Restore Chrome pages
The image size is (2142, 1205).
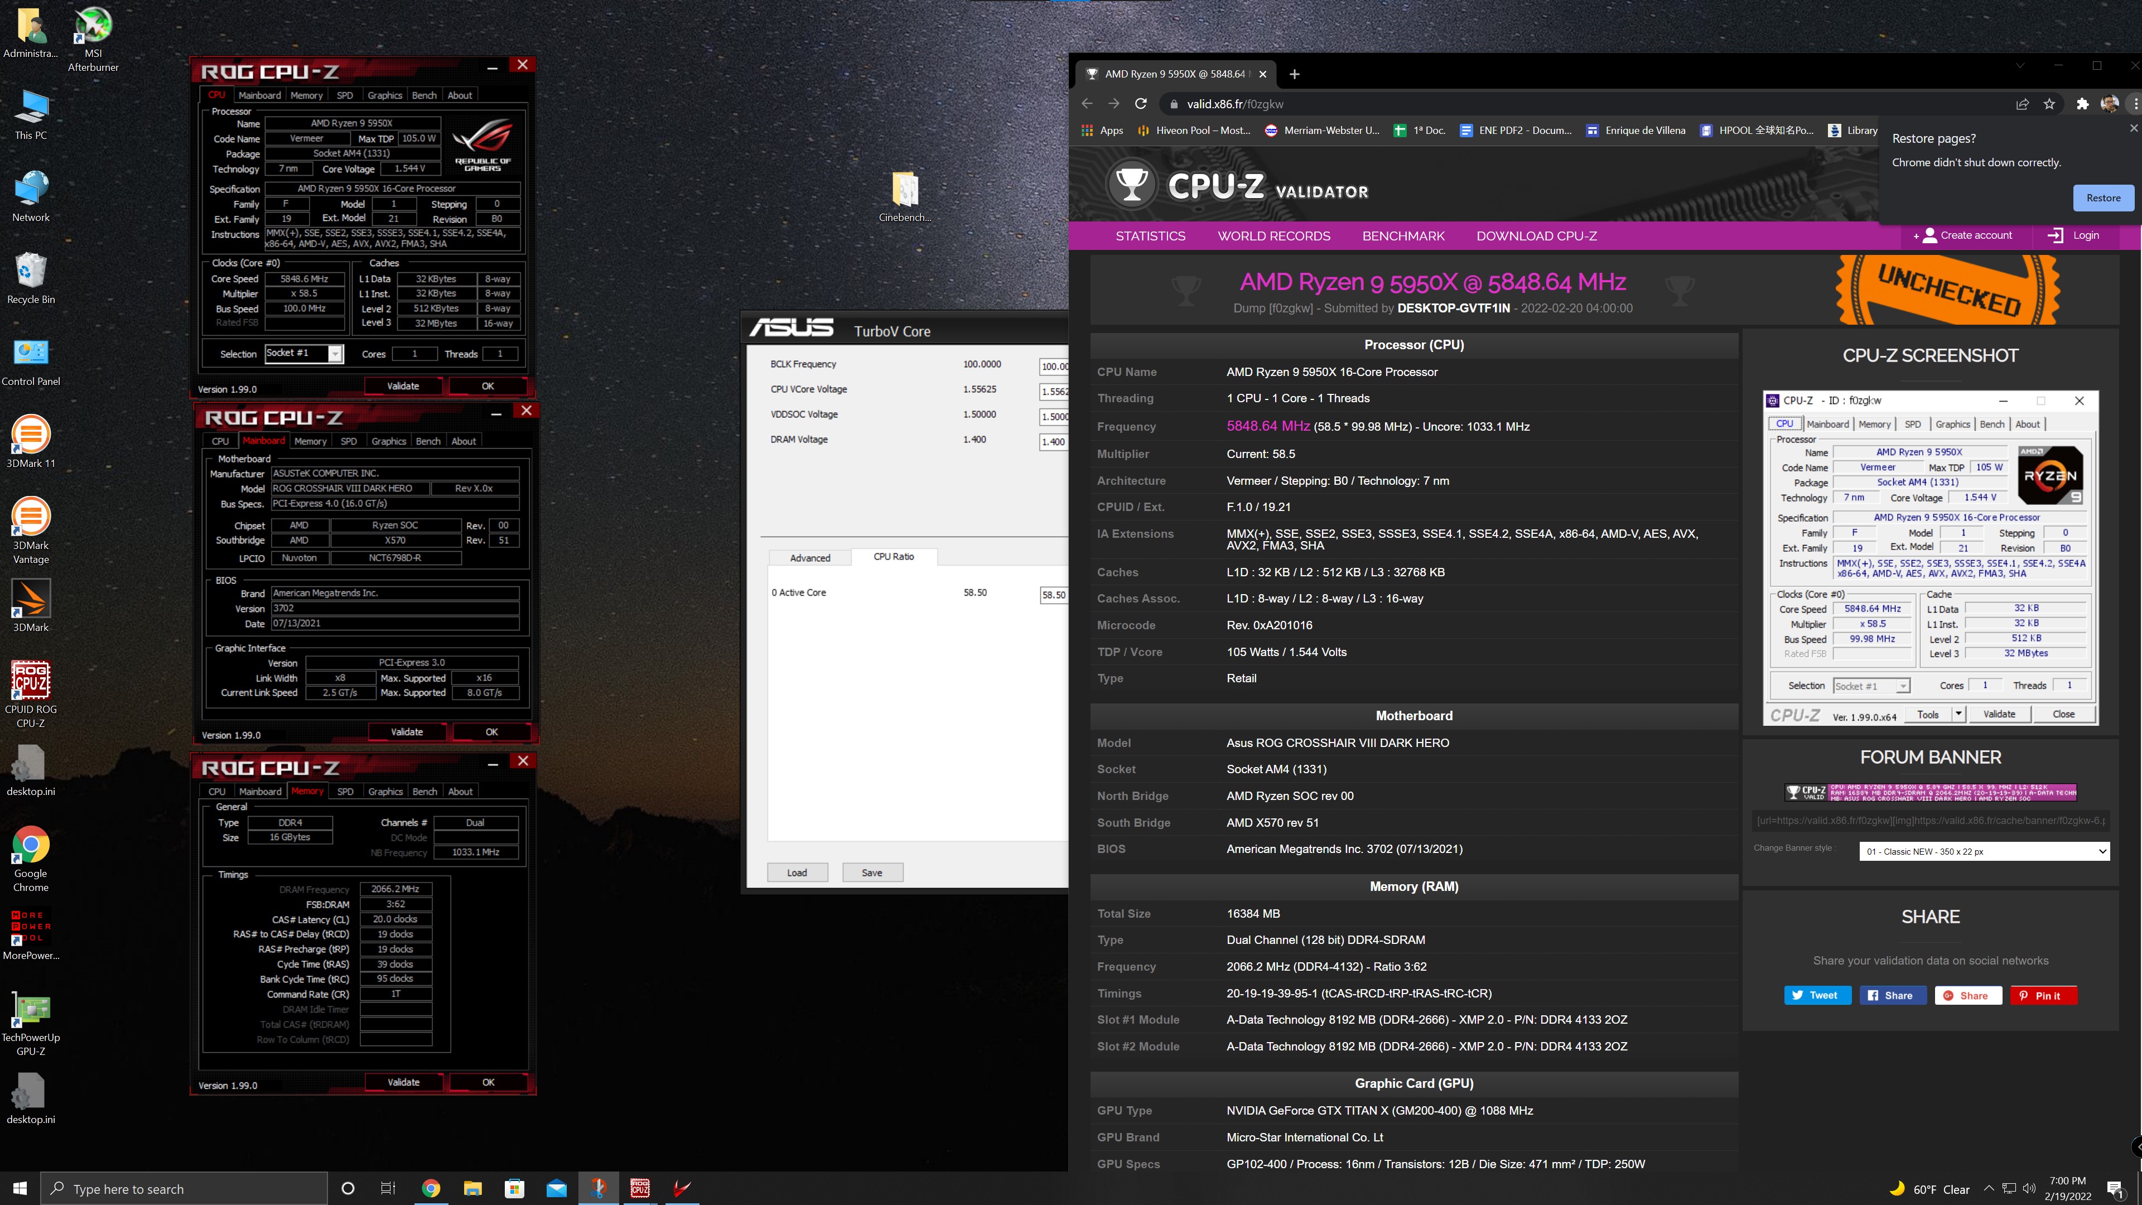point(2103,198)
